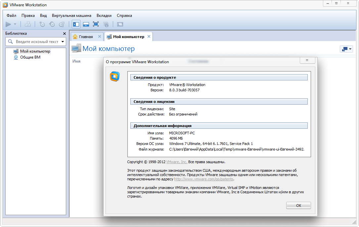Toggle the thumbnail bar view icon
Screen dimensions: 359x227
(x=86, y=24)
